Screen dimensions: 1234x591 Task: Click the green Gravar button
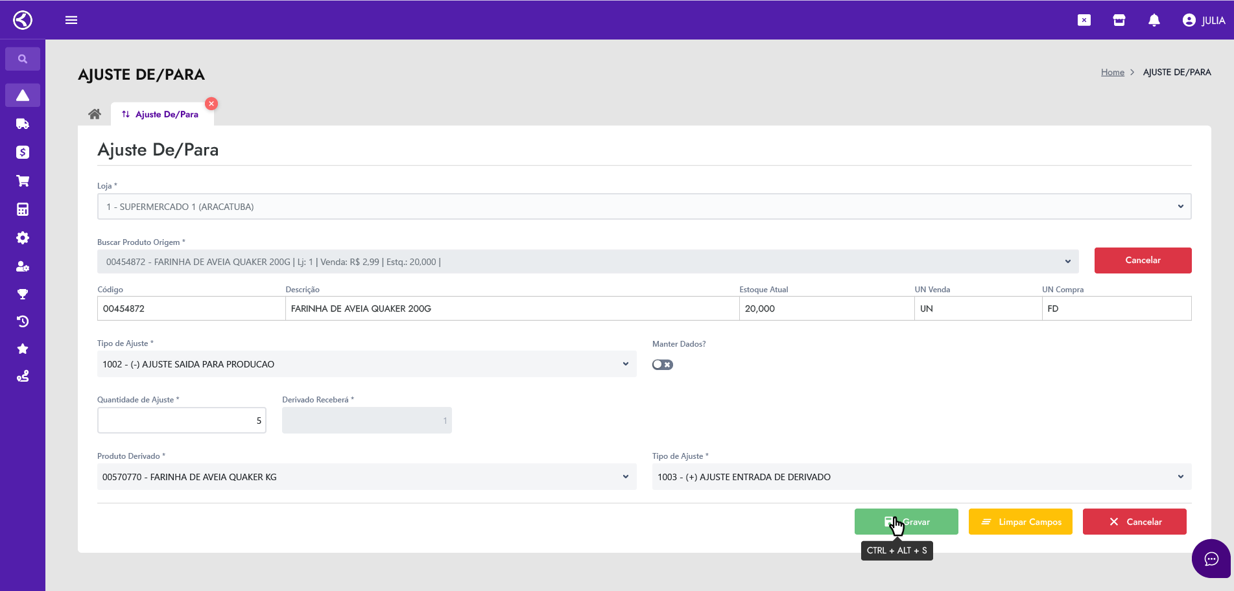point(906,522)
